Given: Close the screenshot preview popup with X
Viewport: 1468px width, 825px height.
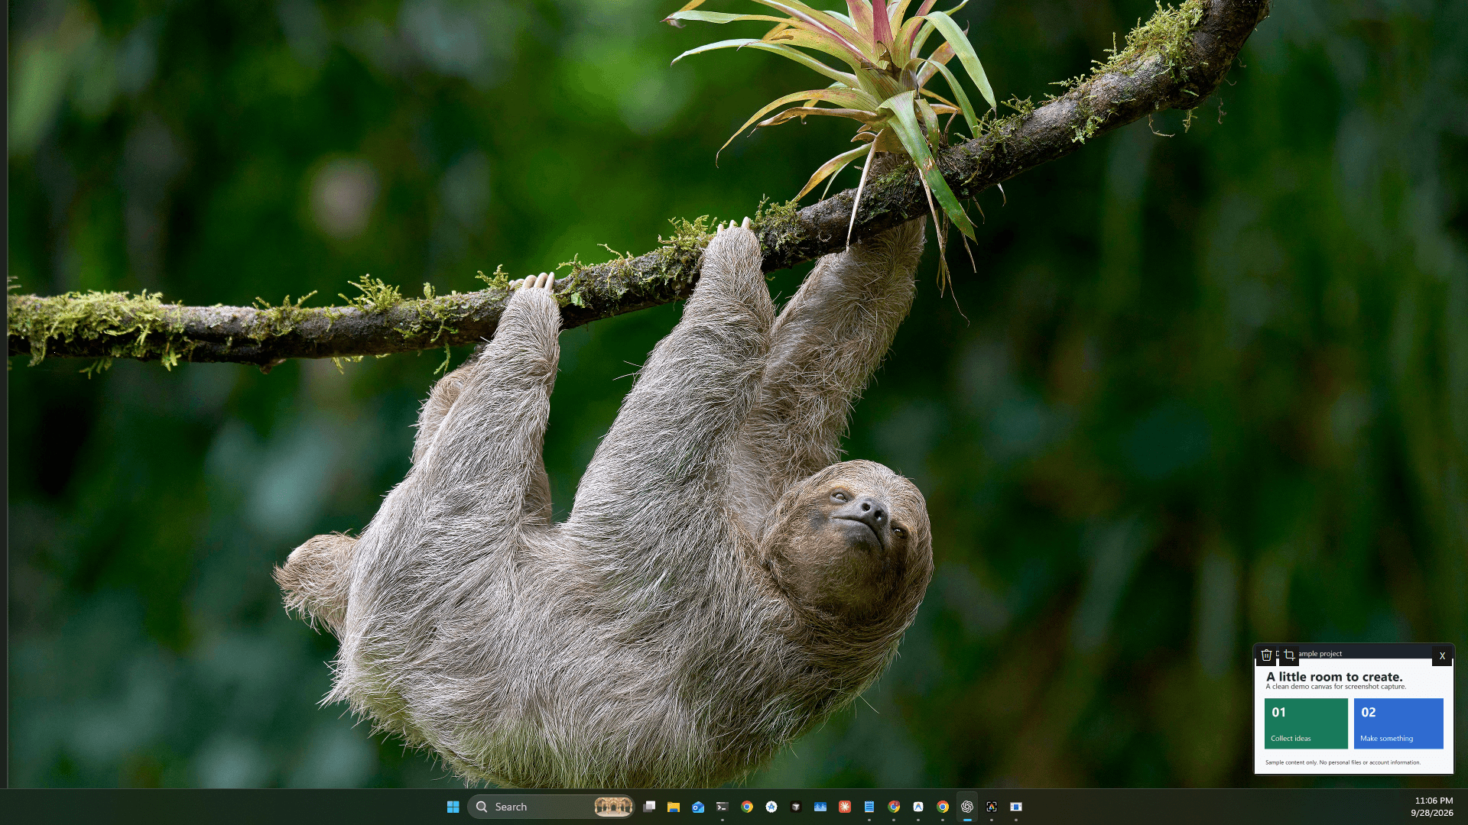Looking at the screenshot, I should pyautogui.click(x=1442, y=655).
